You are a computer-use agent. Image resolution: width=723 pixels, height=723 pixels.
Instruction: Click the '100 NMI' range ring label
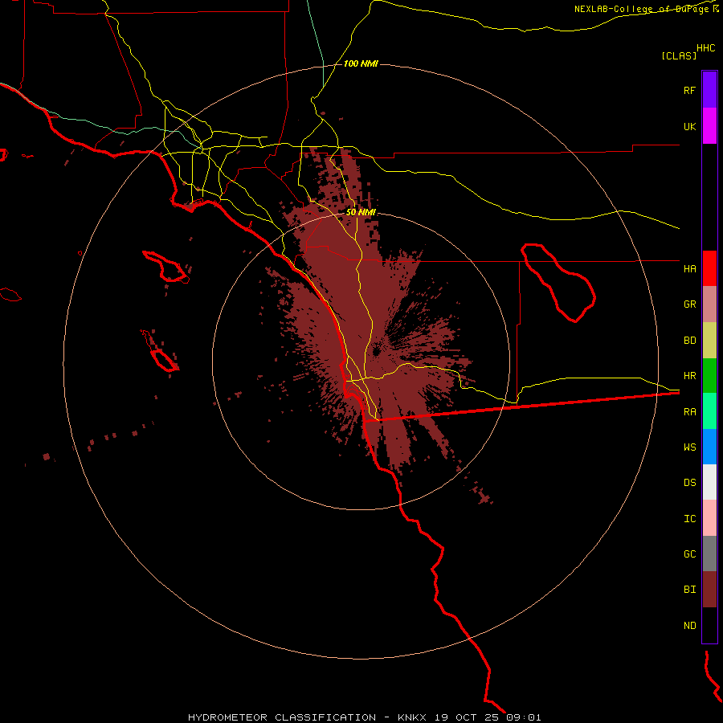pyautogui.click(x=361, y=63)
